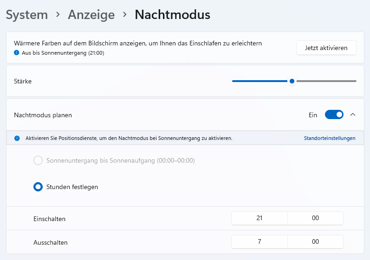The height and width of the screenshot is (260, 370).
Task: Click the Stärke slider thumb
Action: [292, 81]
